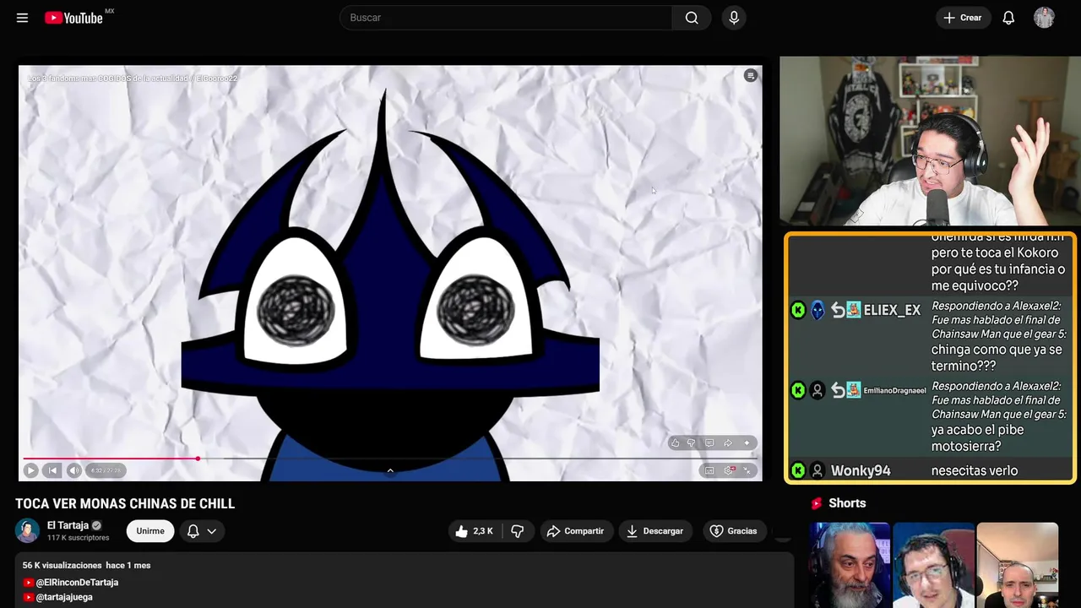Click the 56 K visualizaciones text
This screenshot has height=608, width=1081.
tap(62, 565)
